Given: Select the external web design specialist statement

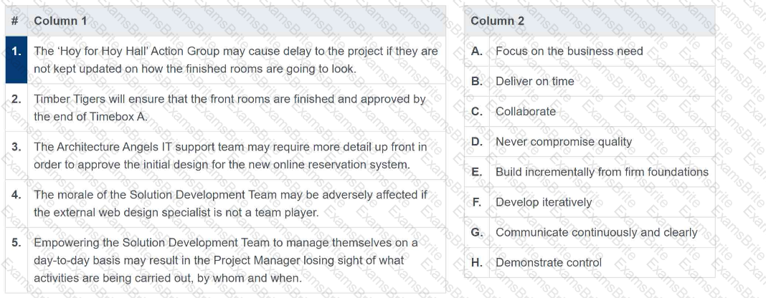Looking at the screenshot, I should coord(230,203).
